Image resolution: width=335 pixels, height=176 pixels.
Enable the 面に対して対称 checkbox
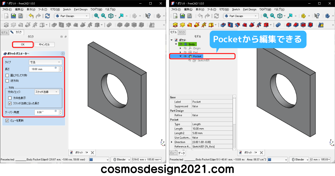[7, 75]
